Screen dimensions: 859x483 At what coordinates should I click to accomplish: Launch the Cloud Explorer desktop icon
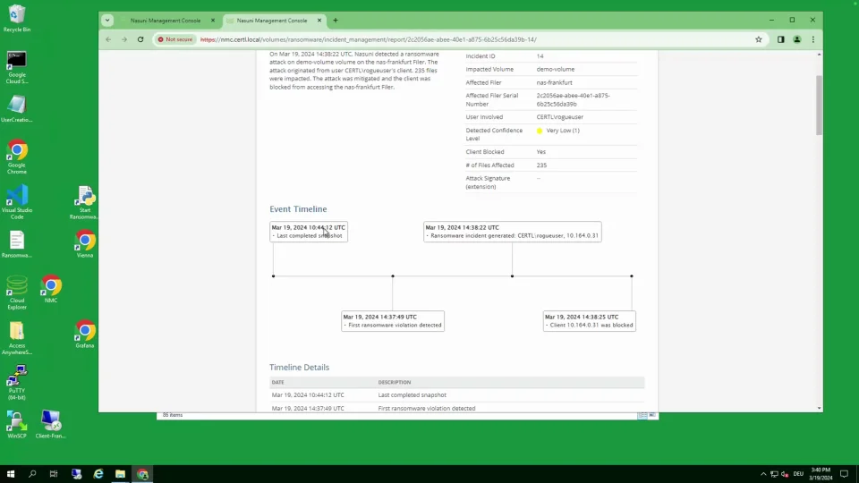(x=16, y=292)
